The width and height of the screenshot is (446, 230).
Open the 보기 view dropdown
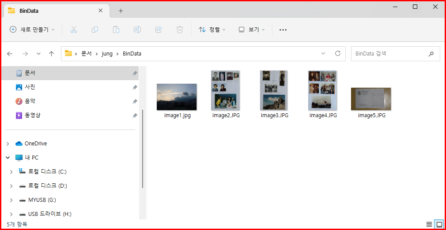click(x=251, y=30)
